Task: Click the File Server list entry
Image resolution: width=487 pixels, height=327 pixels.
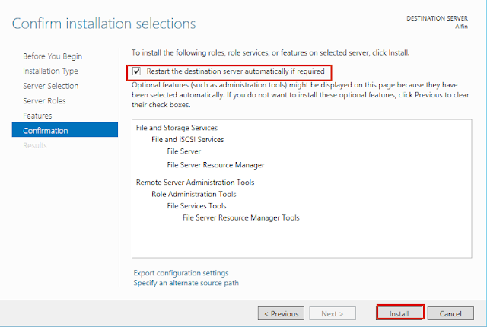Action: pyautogui.click(x=183, y=151)
